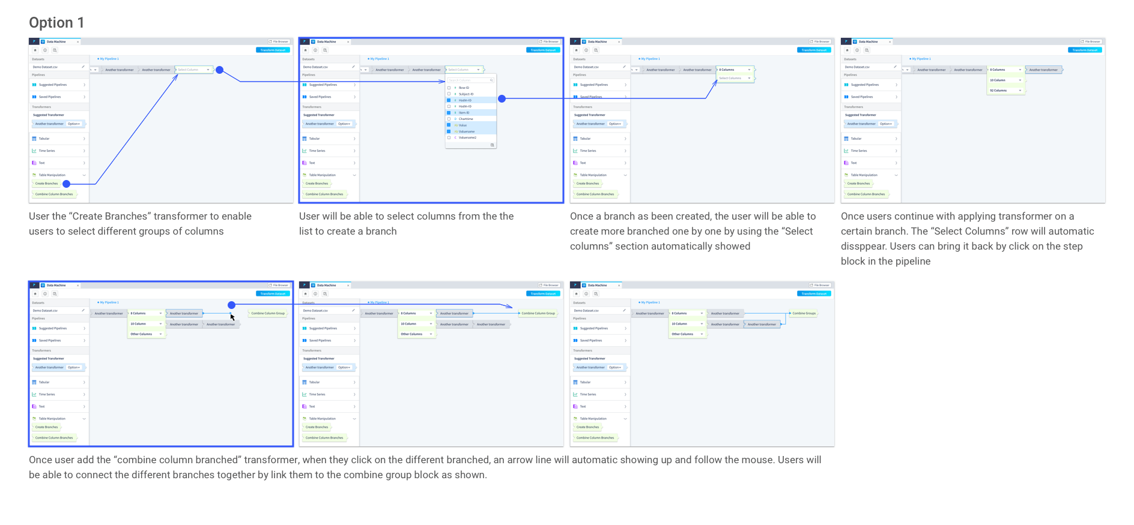
Task: Click info icon in the Select Columns mockup
Action: (x=586, y=50)
